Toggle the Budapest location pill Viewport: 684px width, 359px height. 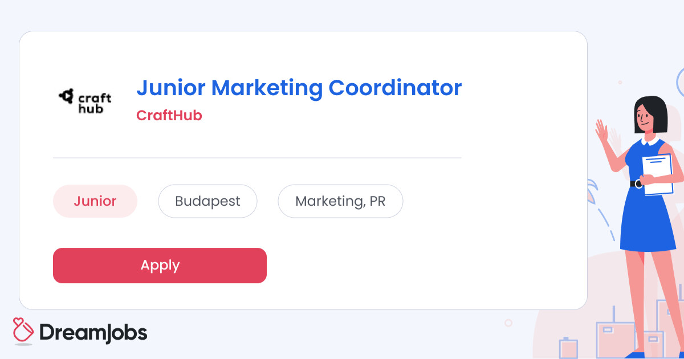207,201
